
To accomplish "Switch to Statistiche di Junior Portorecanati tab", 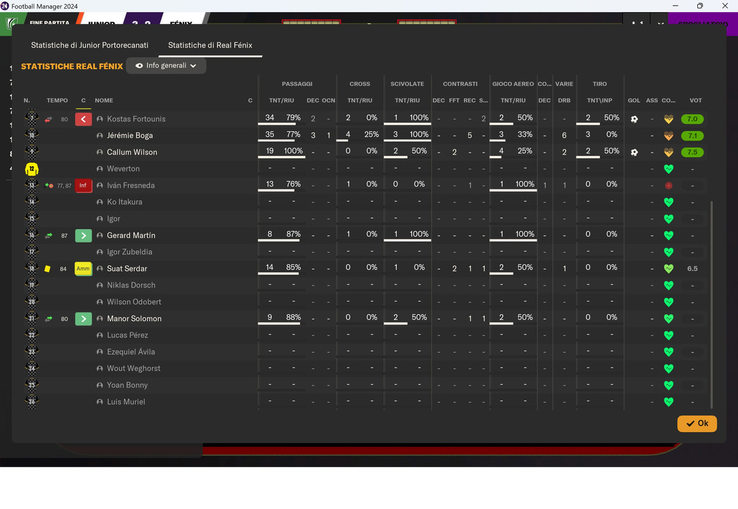I will (x=90, y=45).
